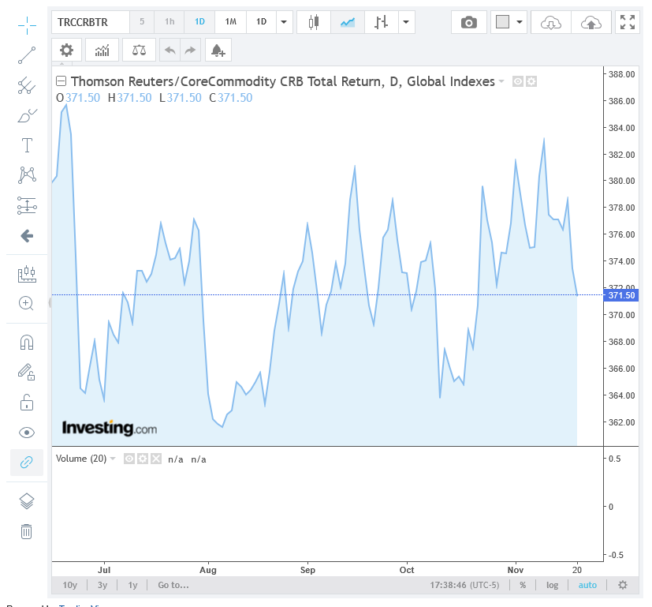This screenshot has height=607, width=652.
Task: Toggle hide all drawings eye icon
Action: point(27,432)
